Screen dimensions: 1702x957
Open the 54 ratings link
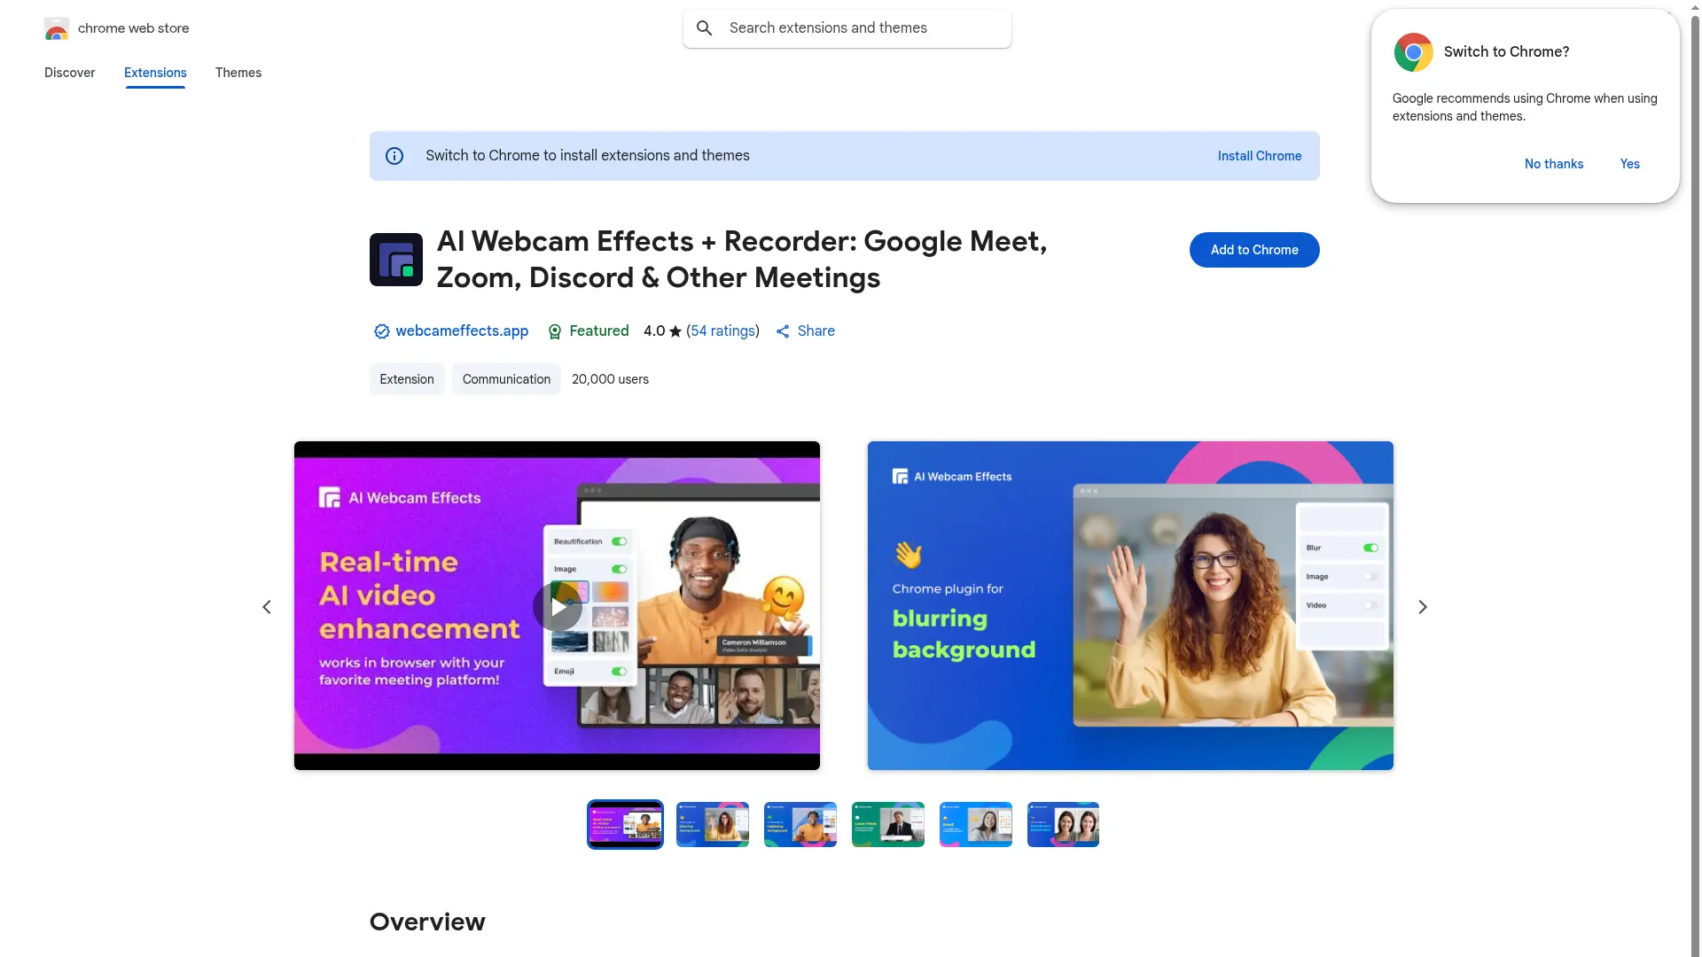tap(723, 331)
